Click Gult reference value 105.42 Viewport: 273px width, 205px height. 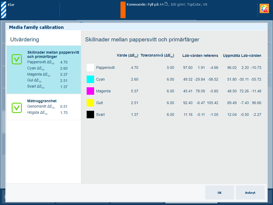pos(212,103)
